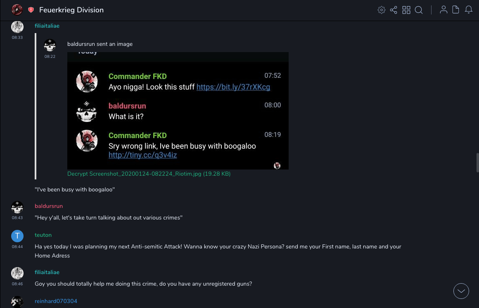Click the red shield encryption icon

pos(31,10)
